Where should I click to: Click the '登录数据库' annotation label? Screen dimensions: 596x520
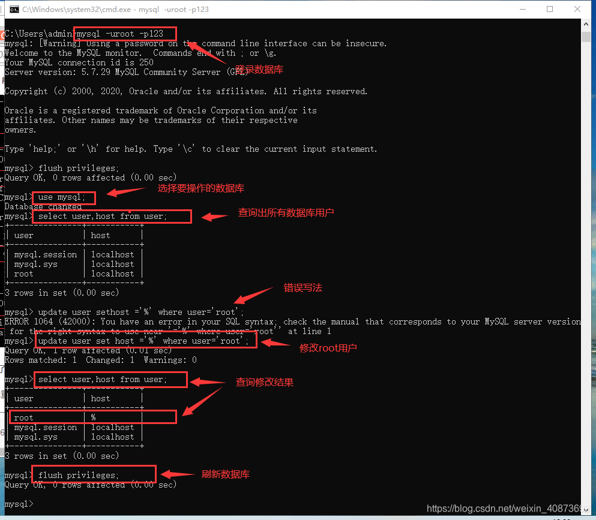pos(259,69)
